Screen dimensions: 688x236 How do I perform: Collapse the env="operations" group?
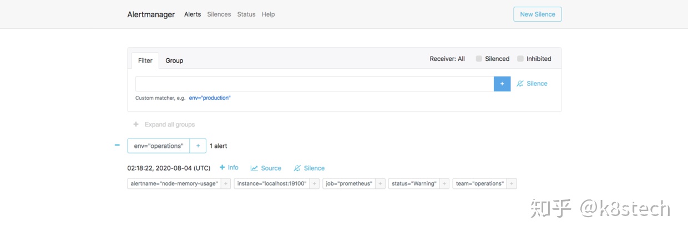[x=117, y=145]
